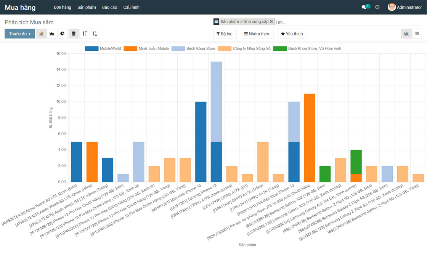Remove the Sản phẩm > Nhà cung cấp facet
This screenshot has width=427, height=258.
271,22
